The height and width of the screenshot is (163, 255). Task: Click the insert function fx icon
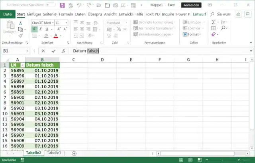click(63, 51)
